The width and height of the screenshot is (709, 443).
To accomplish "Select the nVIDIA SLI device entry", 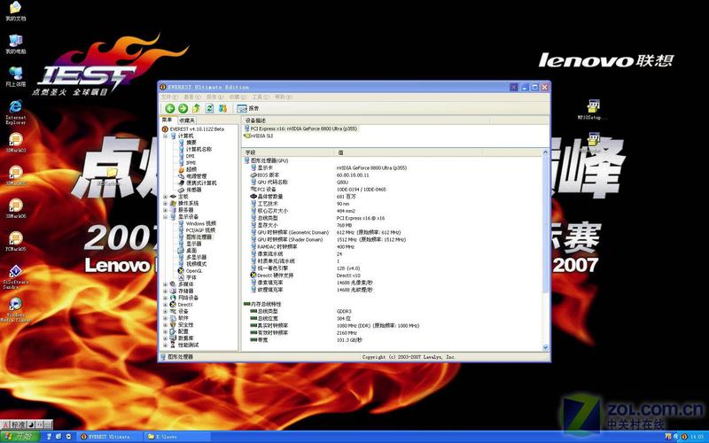I will click(x=261, y=136).
